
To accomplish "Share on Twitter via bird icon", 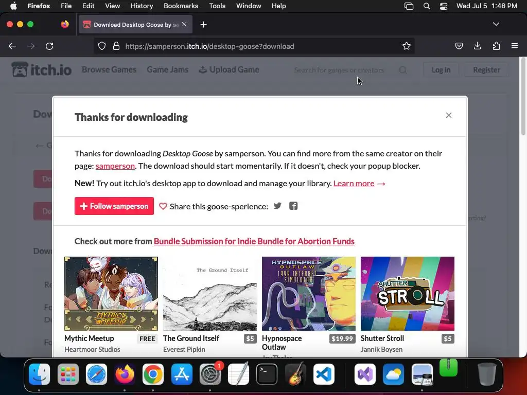I will click(277, 206).
